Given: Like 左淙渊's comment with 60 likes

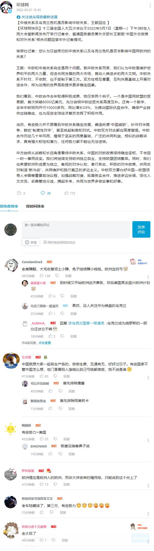Looking at the screenshot, I should (x=42, y=376).
